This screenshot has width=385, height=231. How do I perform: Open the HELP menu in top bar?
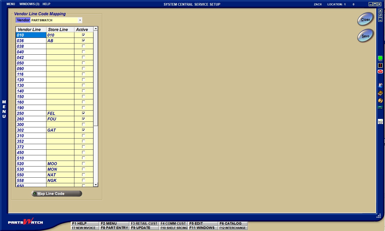tap(46, 4)
